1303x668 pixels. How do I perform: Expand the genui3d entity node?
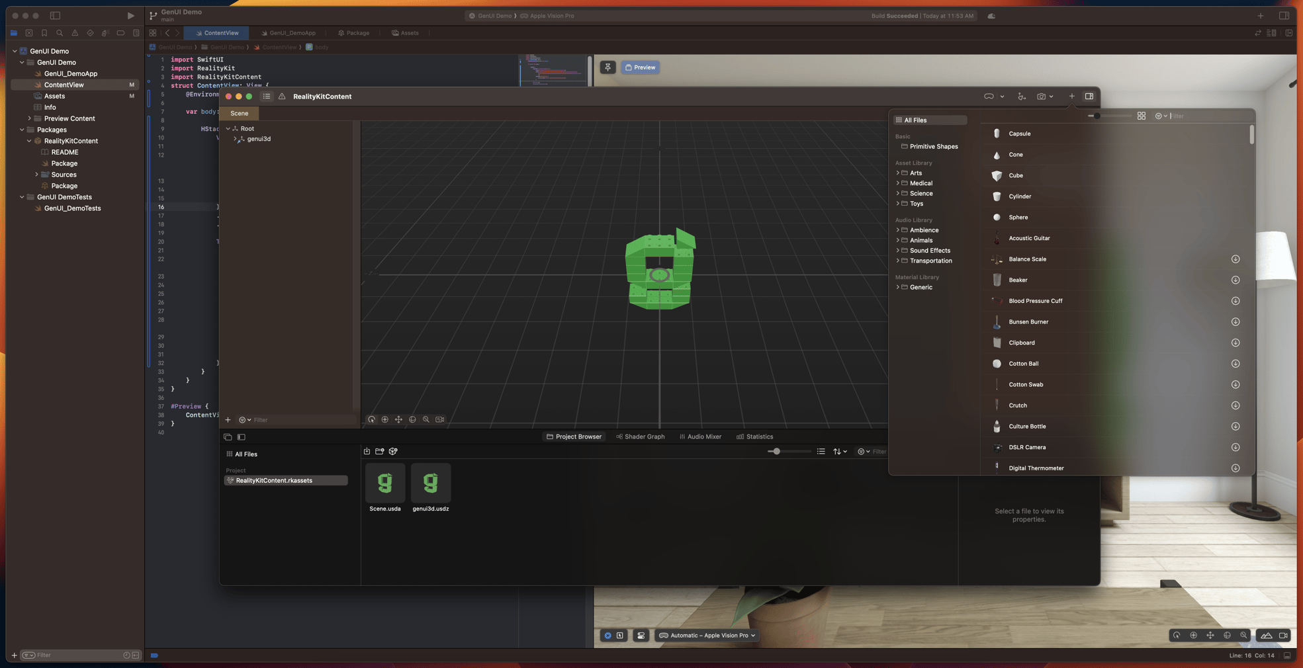point(235,139)
